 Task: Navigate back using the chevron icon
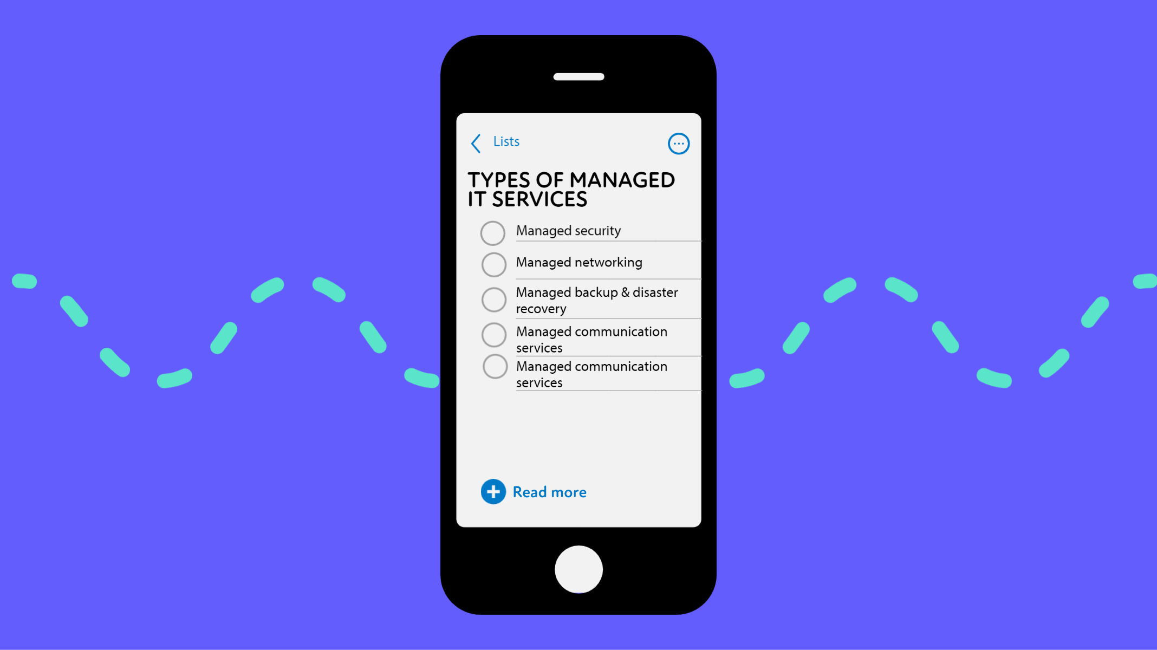475,143
